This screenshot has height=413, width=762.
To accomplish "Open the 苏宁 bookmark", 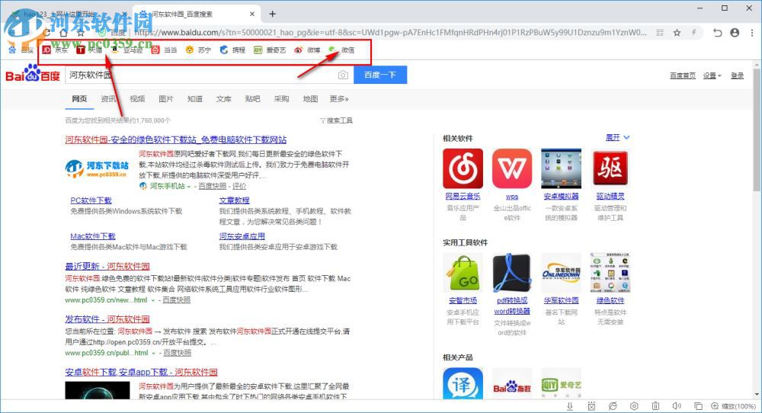I will tap(198, 50).
